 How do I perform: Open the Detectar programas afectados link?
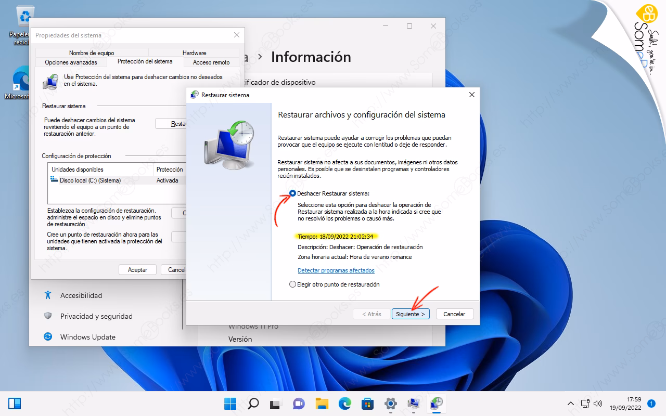(x=336, y=270)
